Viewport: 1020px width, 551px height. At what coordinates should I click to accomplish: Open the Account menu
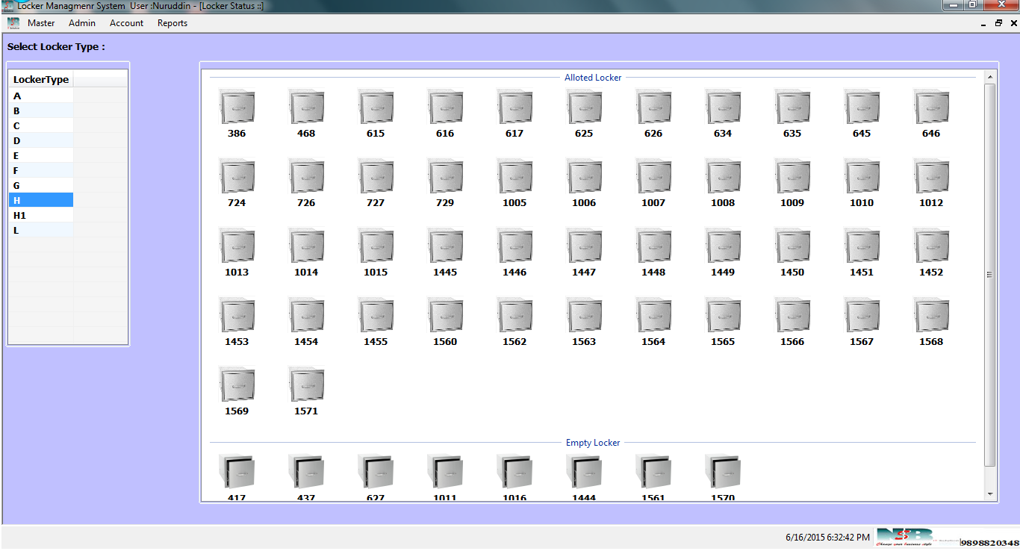coord(126,23)
